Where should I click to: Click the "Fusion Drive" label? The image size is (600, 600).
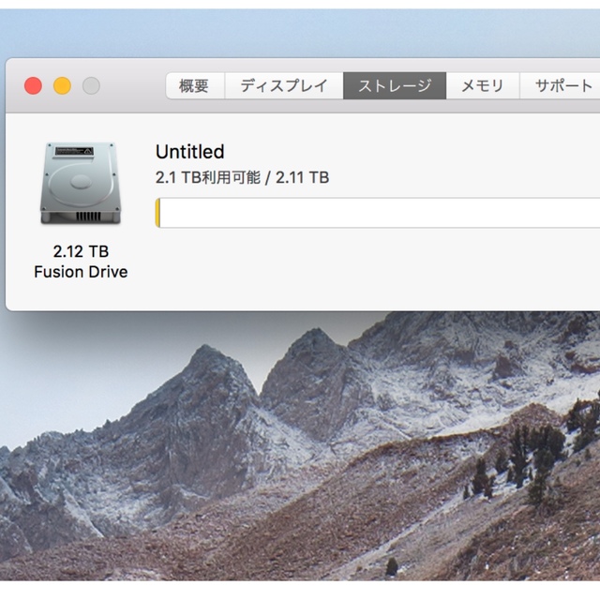(81, 272)
